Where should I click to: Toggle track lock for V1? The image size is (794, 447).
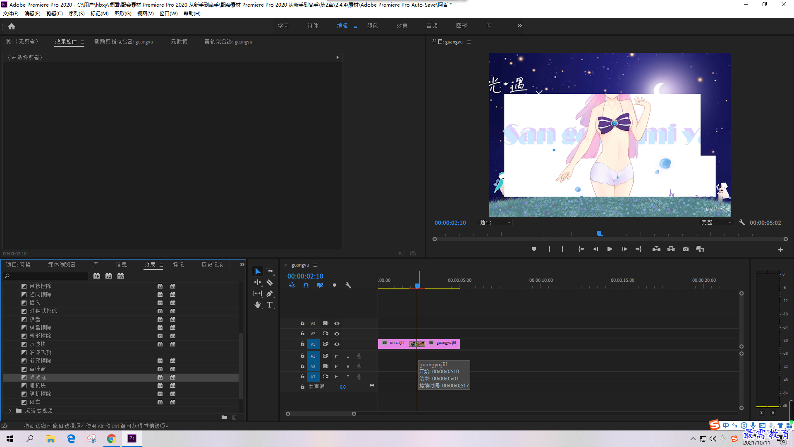(303, 344)
